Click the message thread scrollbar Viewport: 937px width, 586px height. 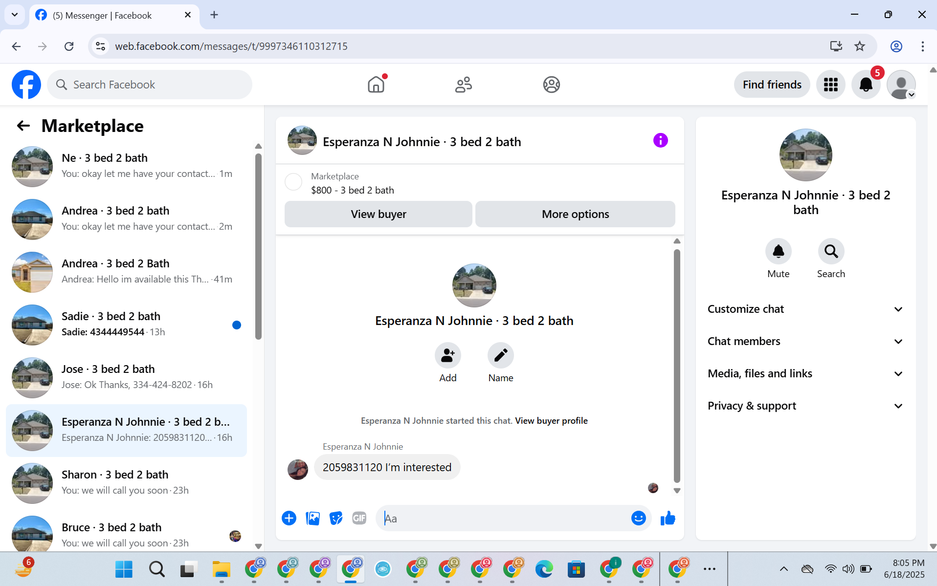(x=677, y=366)
